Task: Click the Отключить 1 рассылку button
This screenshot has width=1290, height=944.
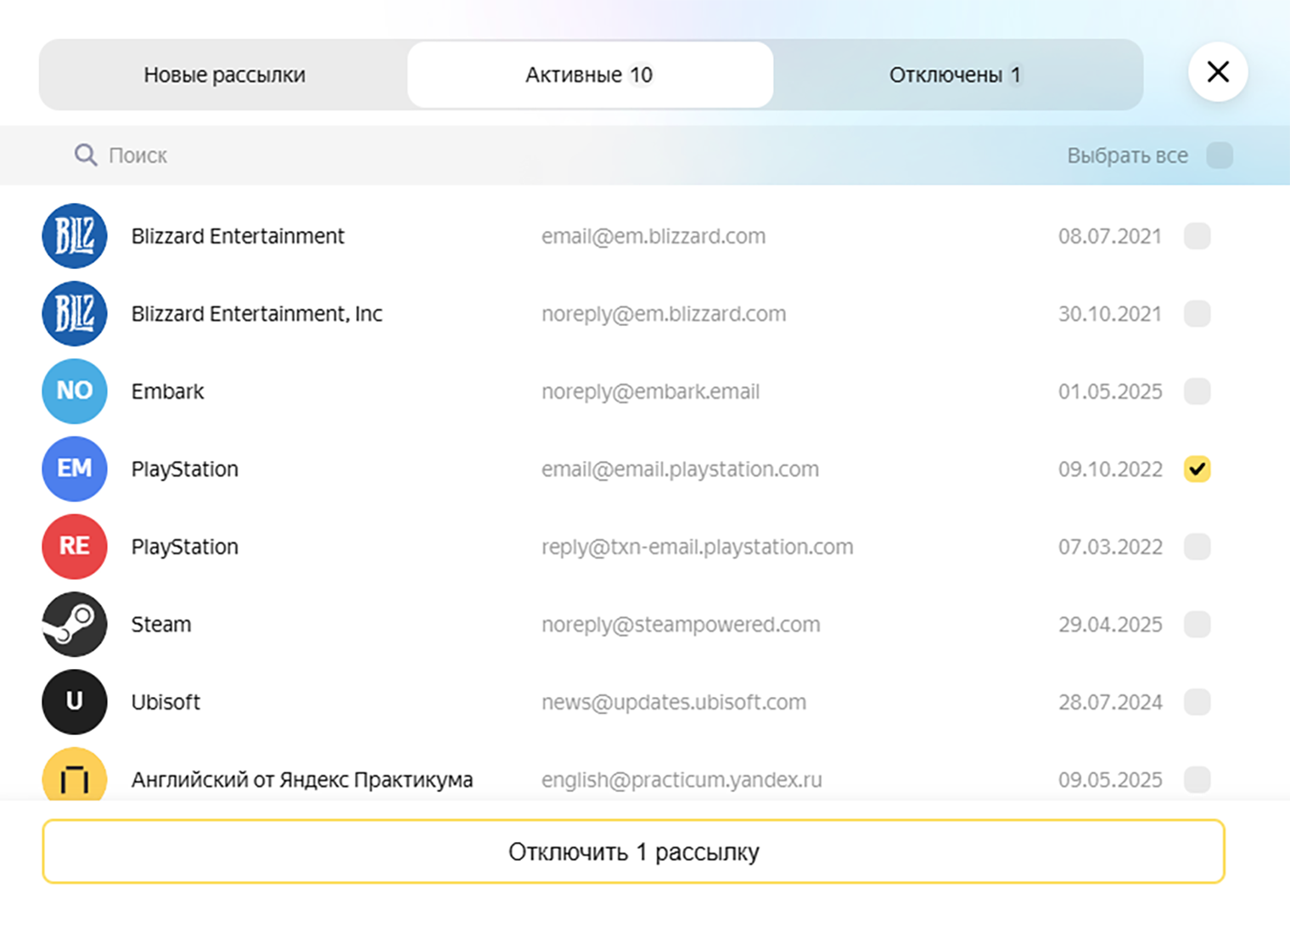Action: [633, 851]
